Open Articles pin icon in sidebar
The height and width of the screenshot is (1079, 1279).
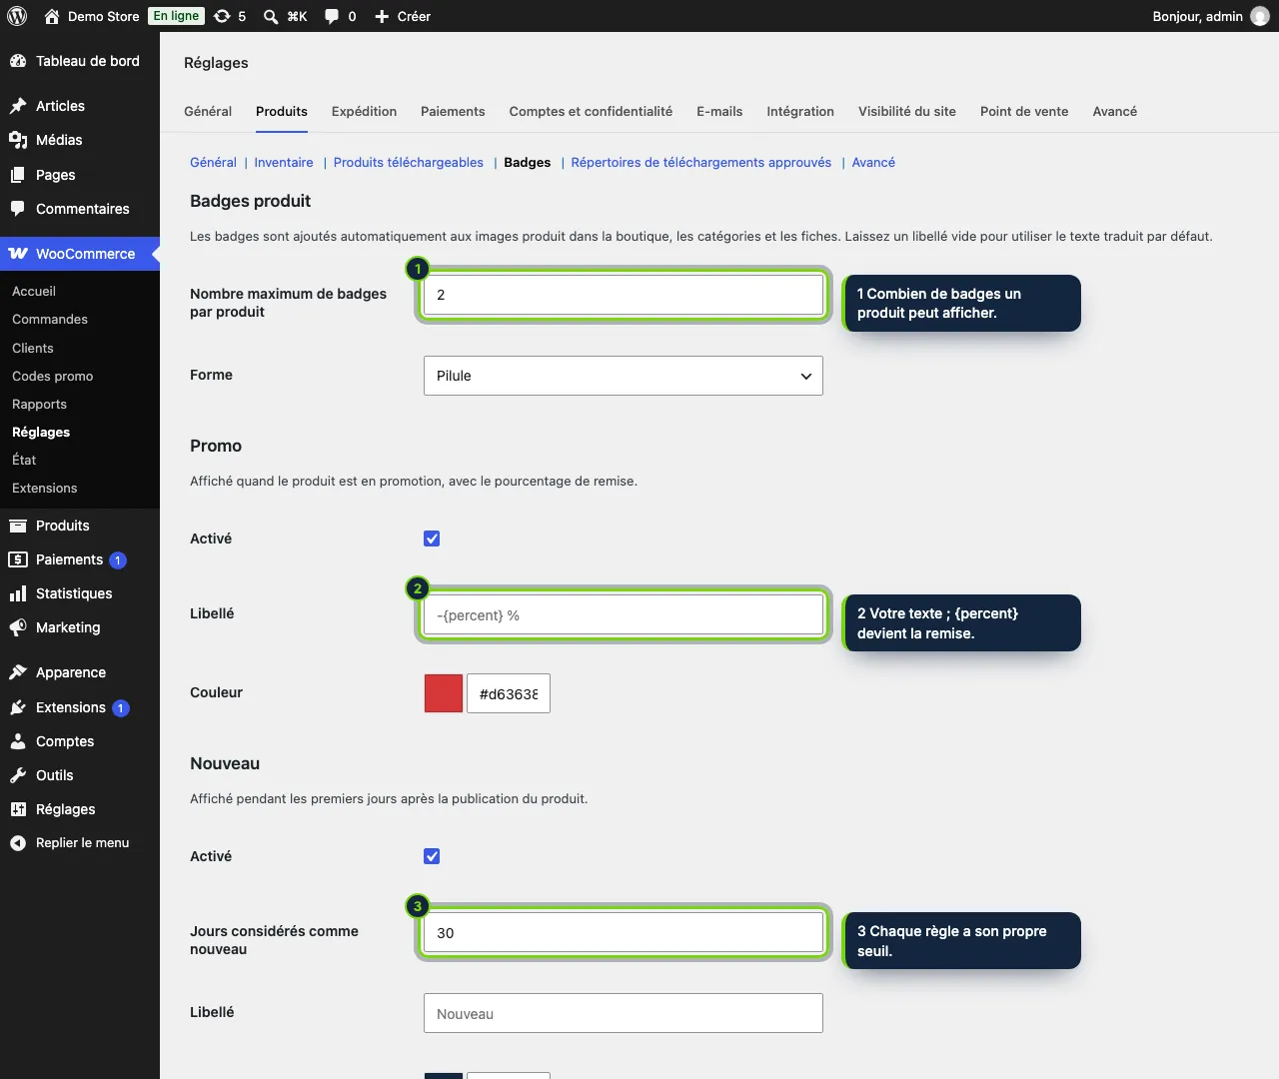18,106
